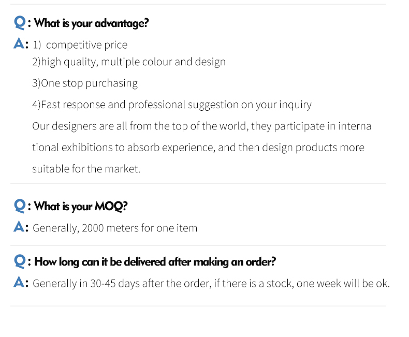This screenshot has height=337, width=409.
Task: Click the blue A icon before competitive price
Action: pos(19,43)
